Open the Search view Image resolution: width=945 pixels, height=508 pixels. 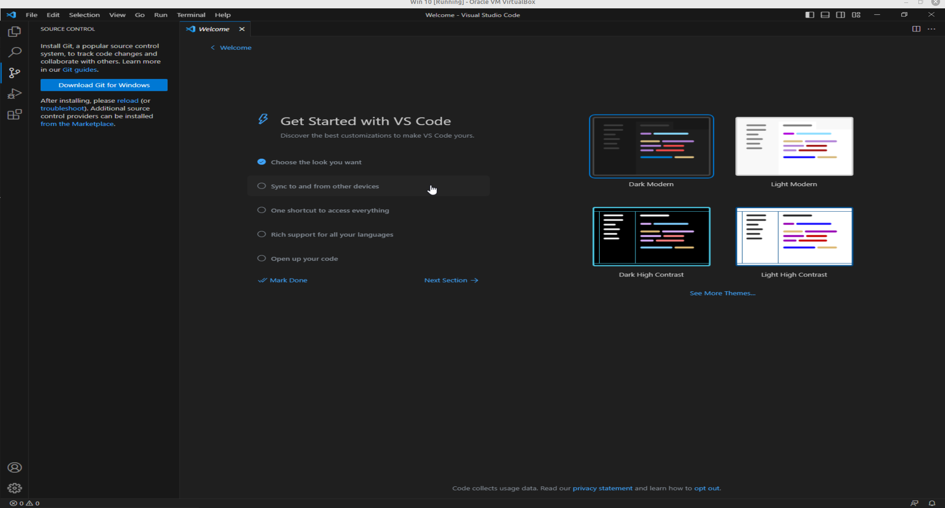coord(15,52)
